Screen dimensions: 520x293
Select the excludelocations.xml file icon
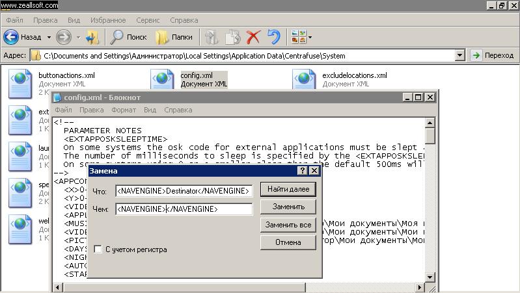click(x=305, y=82)
